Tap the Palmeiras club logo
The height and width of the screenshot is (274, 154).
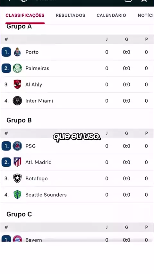(x=17, y=68)
